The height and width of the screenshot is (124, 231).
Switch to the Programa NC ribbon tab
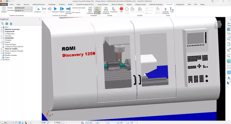point(180,4)
